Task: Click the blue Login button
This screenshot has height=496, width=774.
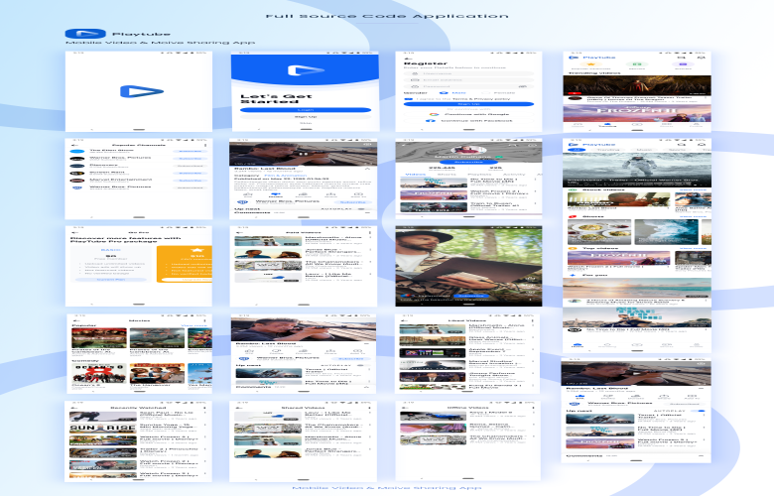Action: coord(306,110)
